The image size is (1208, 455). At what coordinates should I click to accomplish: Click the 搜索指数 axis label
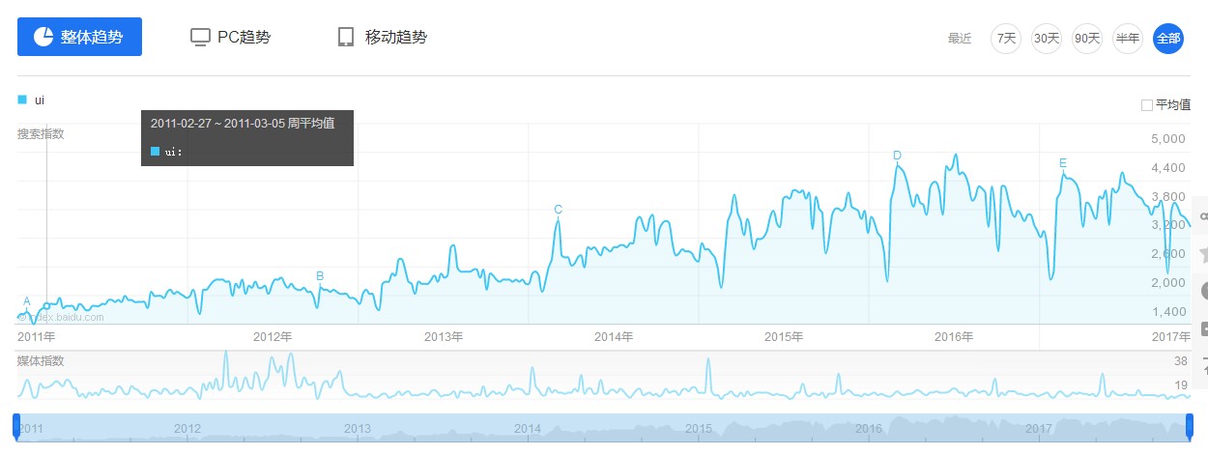coord(41,134)
